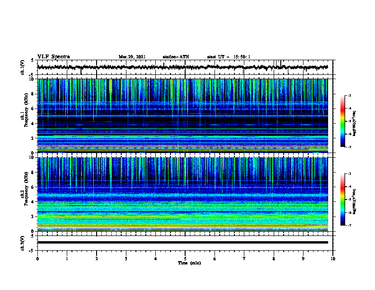Click the date 'Mar.29, 2021' in header

(132, 57)
